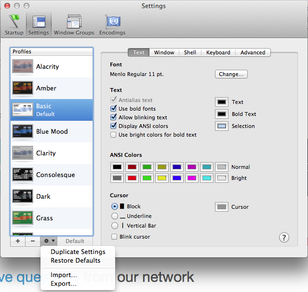The image size is (308, 292).
Task: Enable Use bright colors for bold text
Action: (x=113, y=135)
